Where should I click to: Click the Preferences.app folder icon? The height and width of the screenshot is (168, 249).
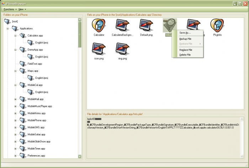pos(23,156)
